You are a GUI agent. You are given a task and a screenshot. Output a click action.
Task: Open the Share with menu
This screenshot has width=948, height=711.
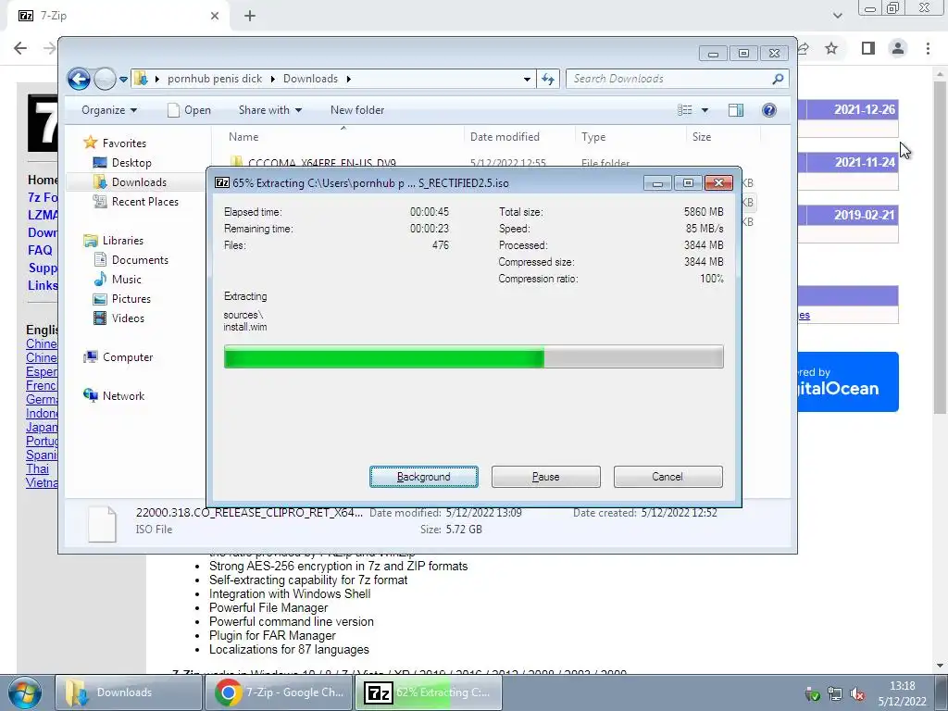tap(270, 110)
